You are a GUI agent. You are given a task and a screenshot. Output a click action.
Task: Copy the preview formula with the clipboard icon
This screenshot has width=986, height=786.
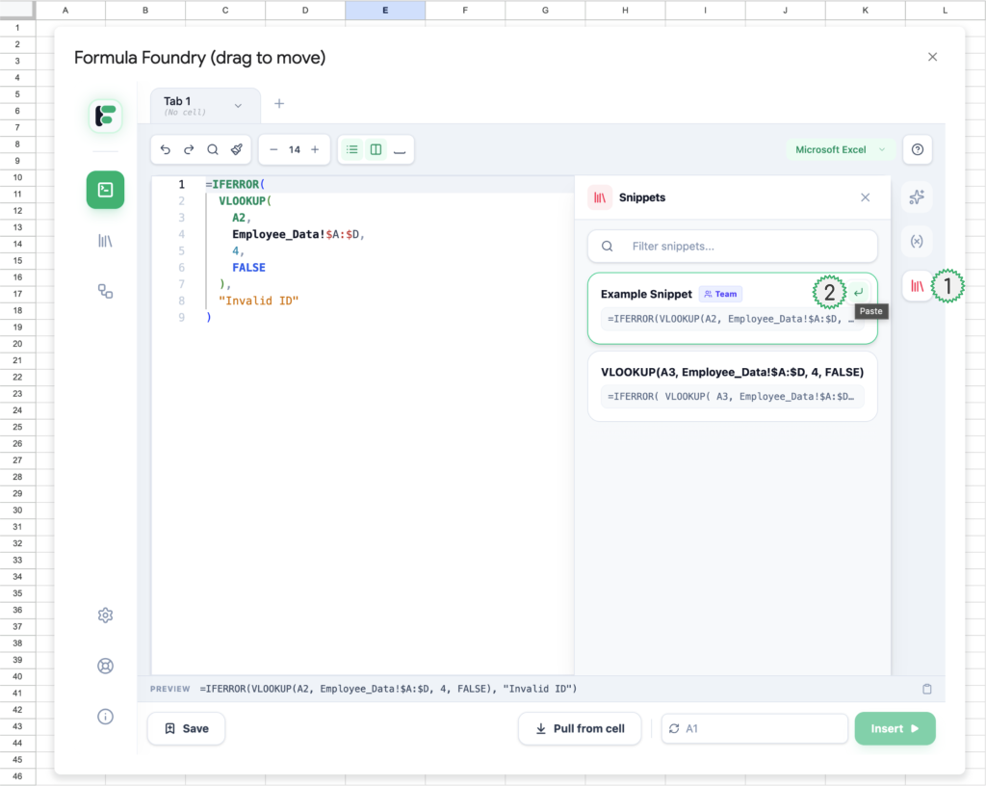pyautogui.click(x=926, y=689)
